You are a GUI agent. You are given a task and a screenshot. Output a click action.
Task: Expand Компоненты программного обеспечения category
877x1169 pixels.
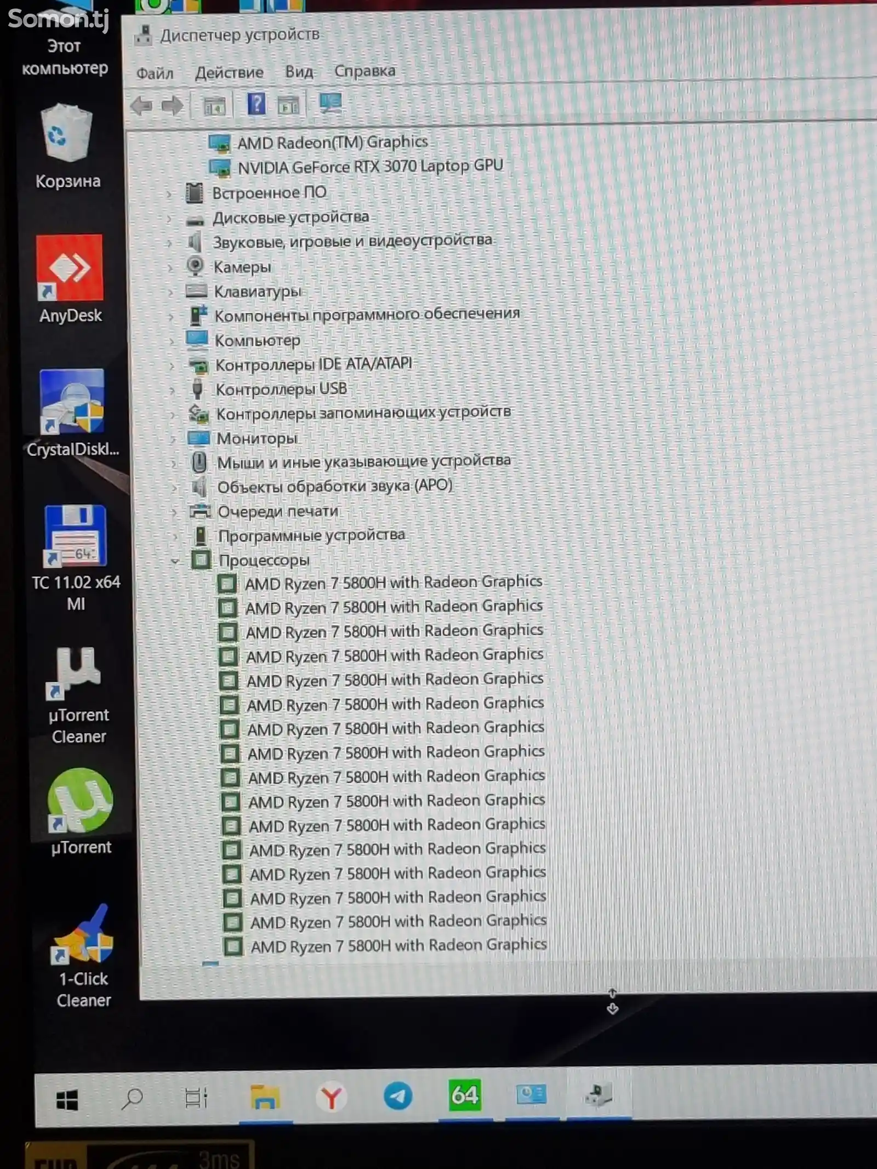click(171, 317)
